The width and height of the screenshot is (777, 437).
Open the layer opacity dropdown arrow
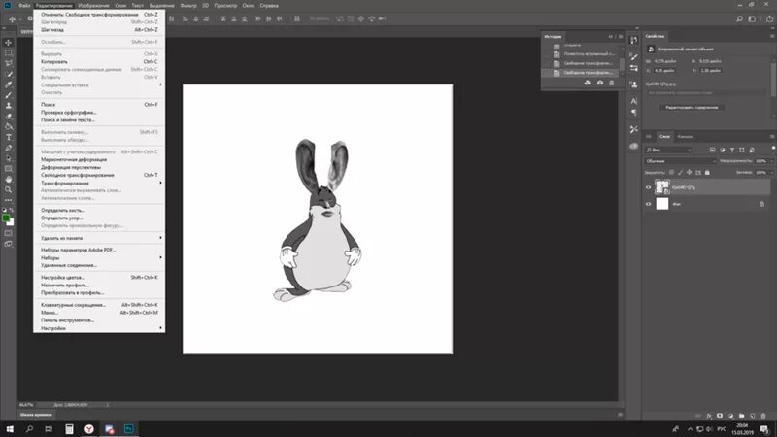click(770, 161)
